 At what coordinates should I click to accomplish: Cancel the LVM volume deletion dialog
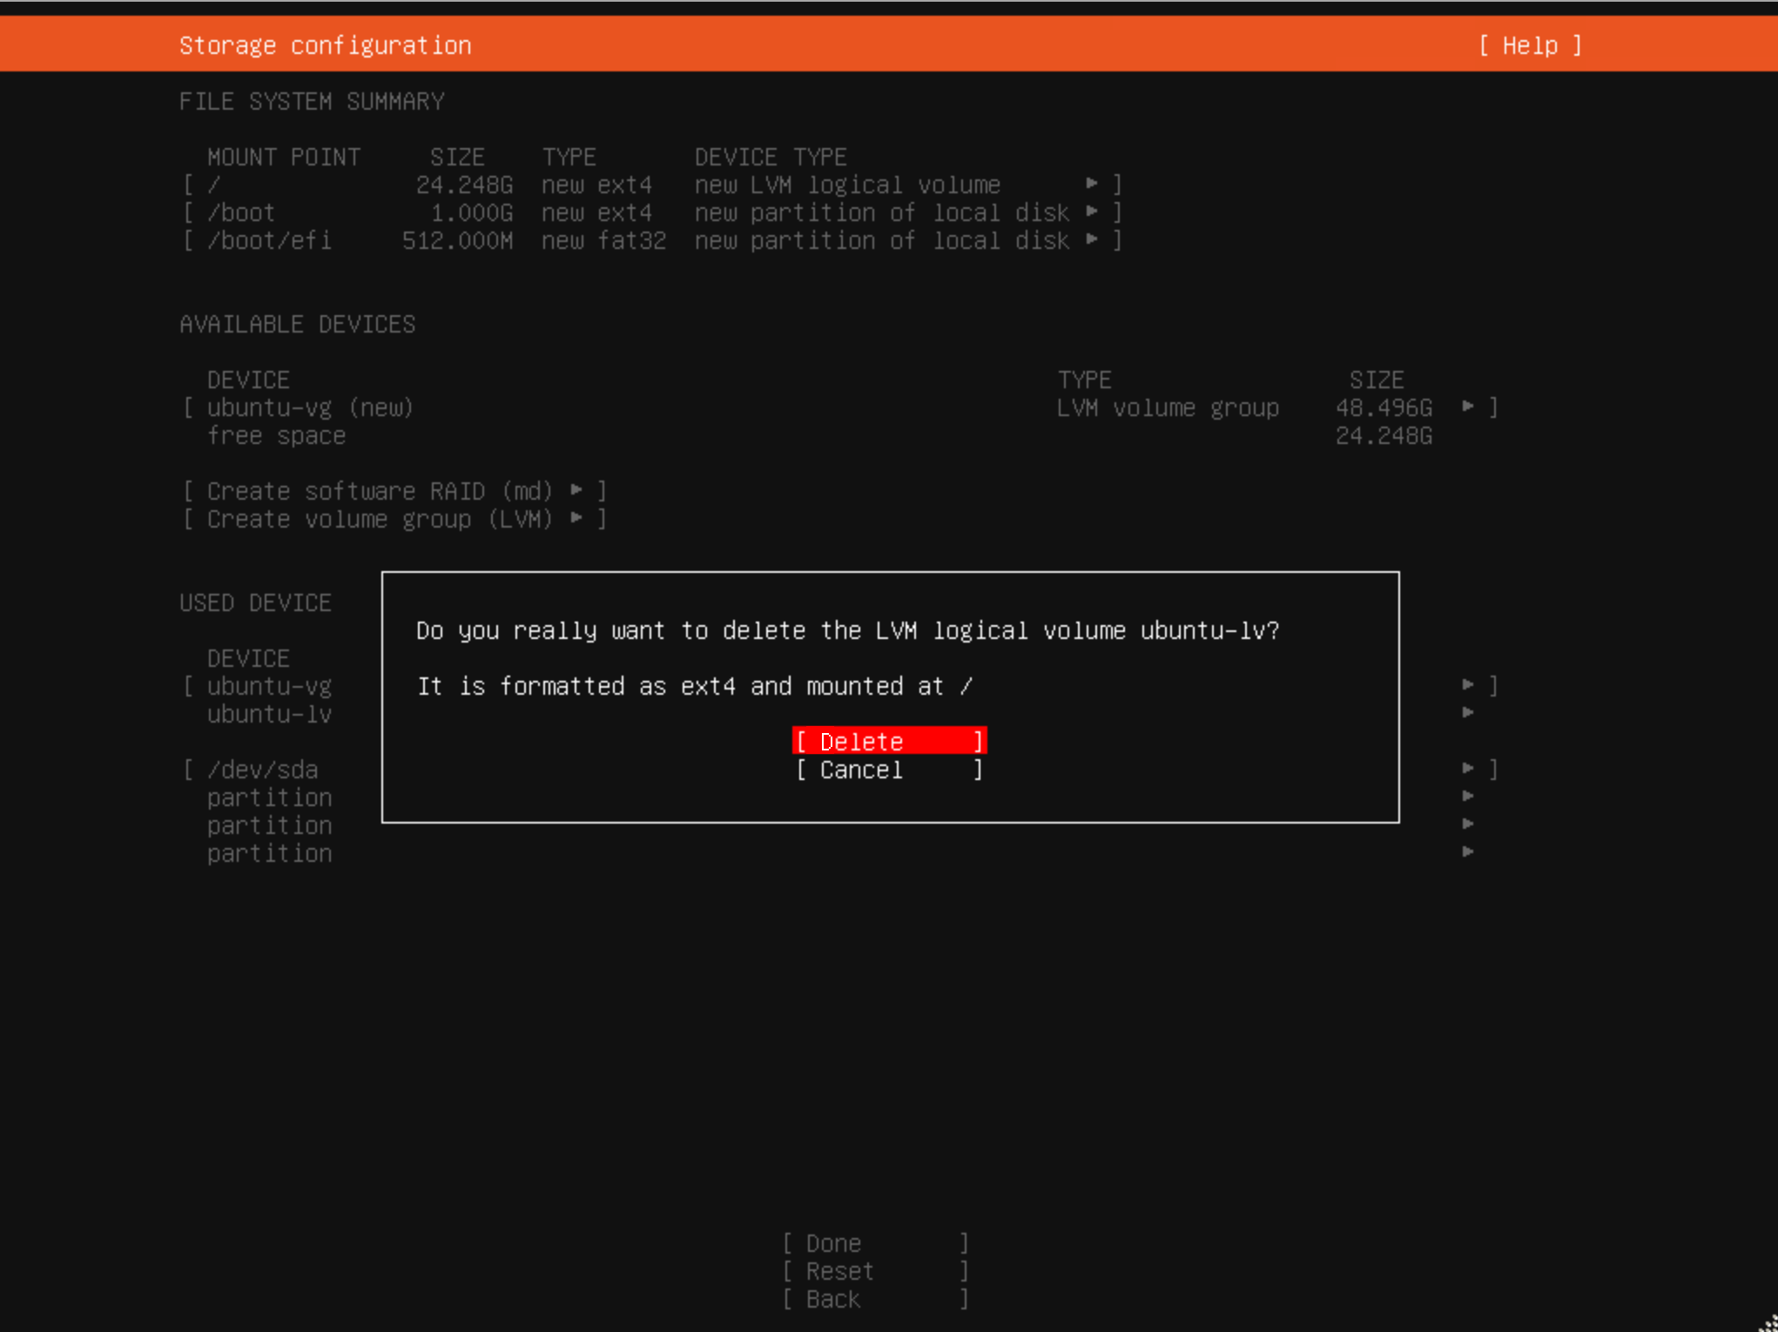(888, 770)
